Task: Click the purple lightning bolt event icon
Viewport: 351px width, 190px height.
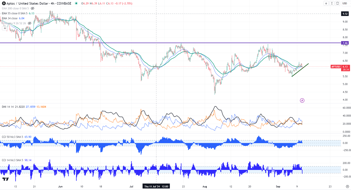Action: click(x=302, y=100)
